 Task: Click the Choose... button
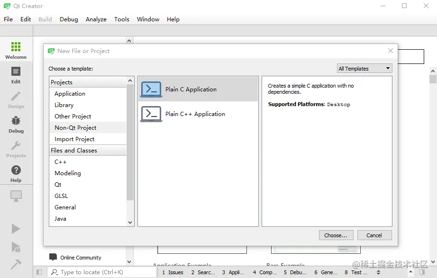point(336,235)
